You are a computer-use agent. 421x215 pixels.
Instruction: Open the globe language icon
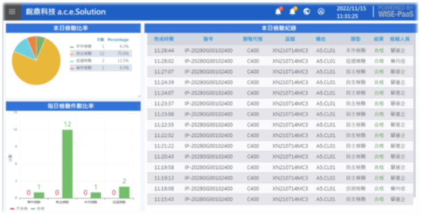click(307, 11)
